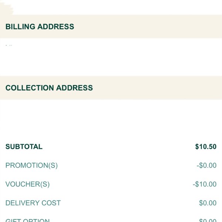222x222 pixels.
Task: Click the faint text under Billing Address
Action: click(x=9, y=45)
